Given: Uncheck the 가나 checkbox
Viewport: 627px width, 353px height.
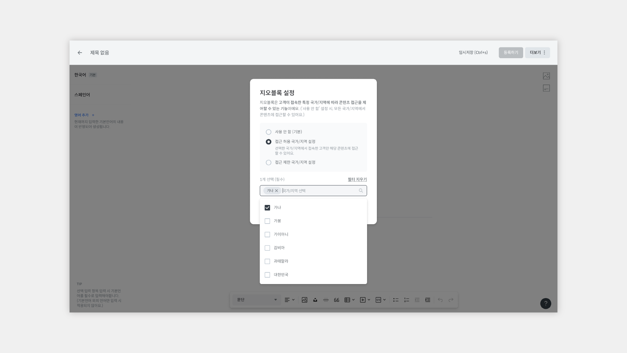Looking at the screenshot, I should point(267,208).
